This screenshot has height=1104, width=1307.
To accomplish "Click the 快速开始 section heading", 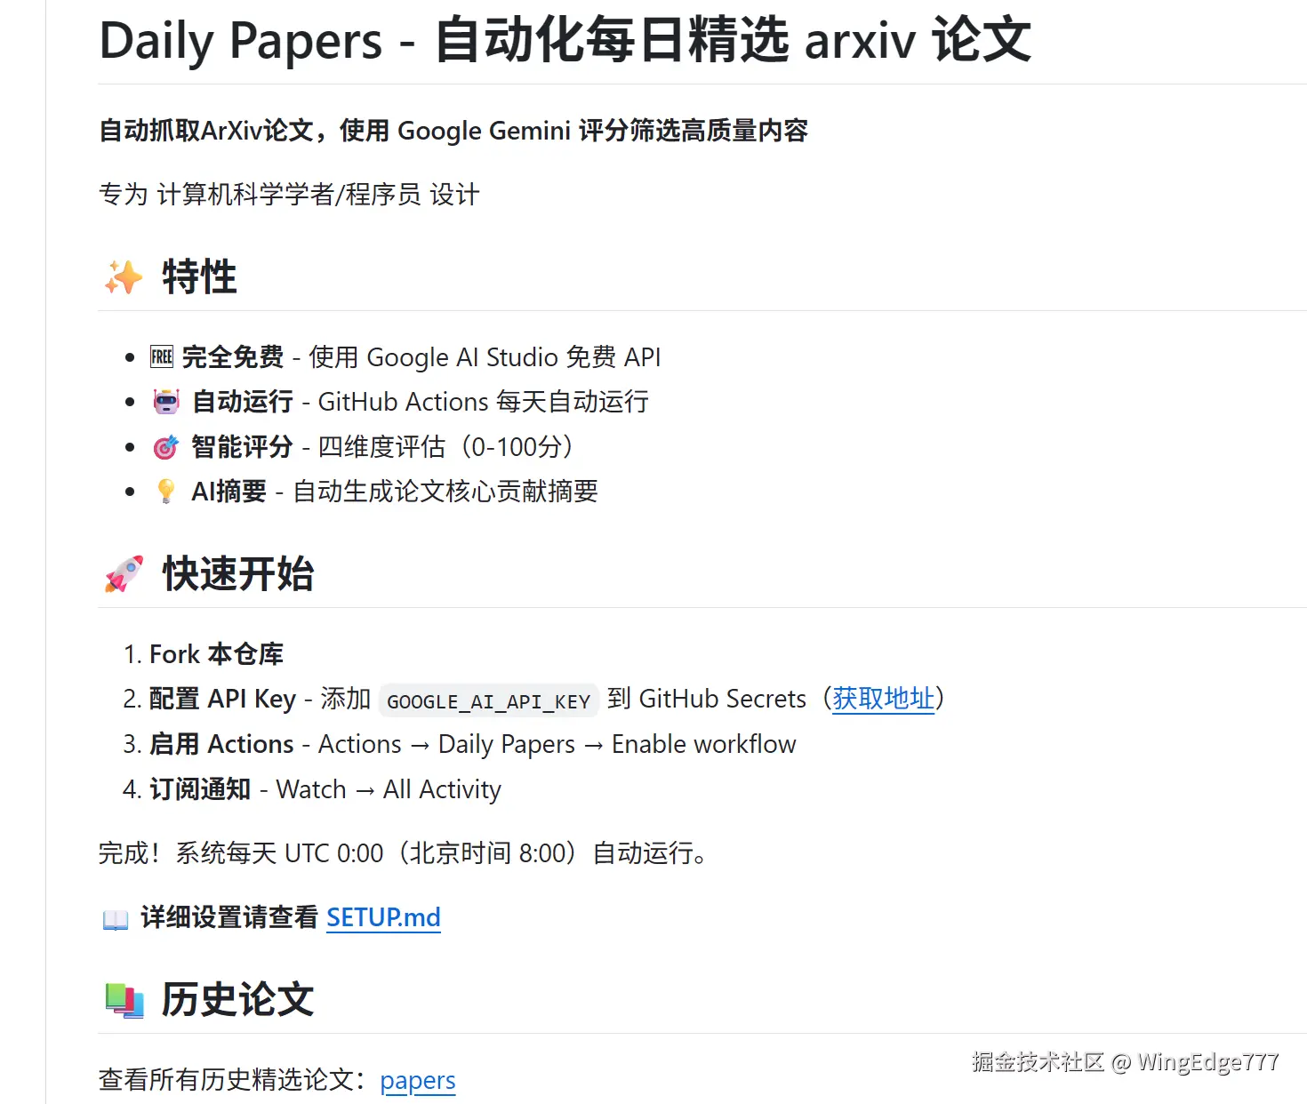I will pos(237,574).
